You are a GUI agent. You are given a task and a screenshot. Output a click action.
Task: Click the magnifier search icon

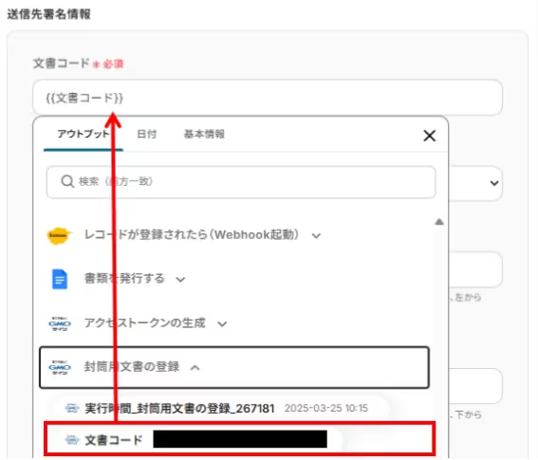click(67, 181)
